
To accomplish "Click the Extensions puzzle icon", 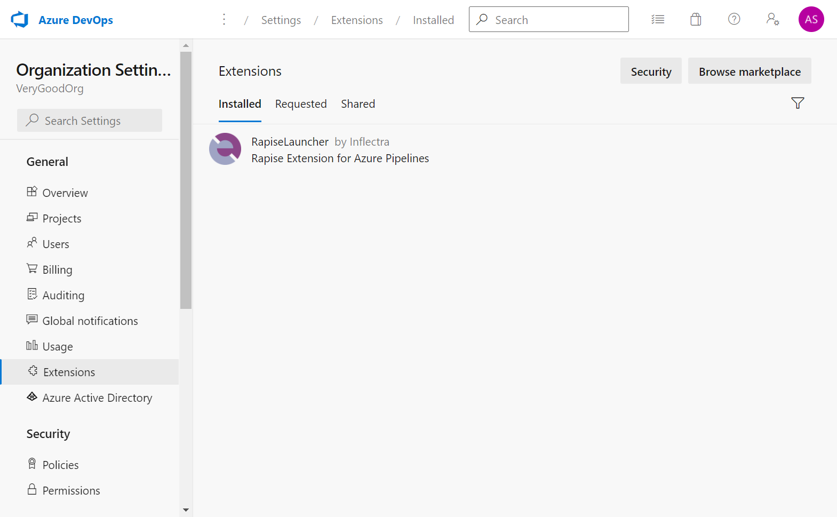I will (x=33, y=371).
